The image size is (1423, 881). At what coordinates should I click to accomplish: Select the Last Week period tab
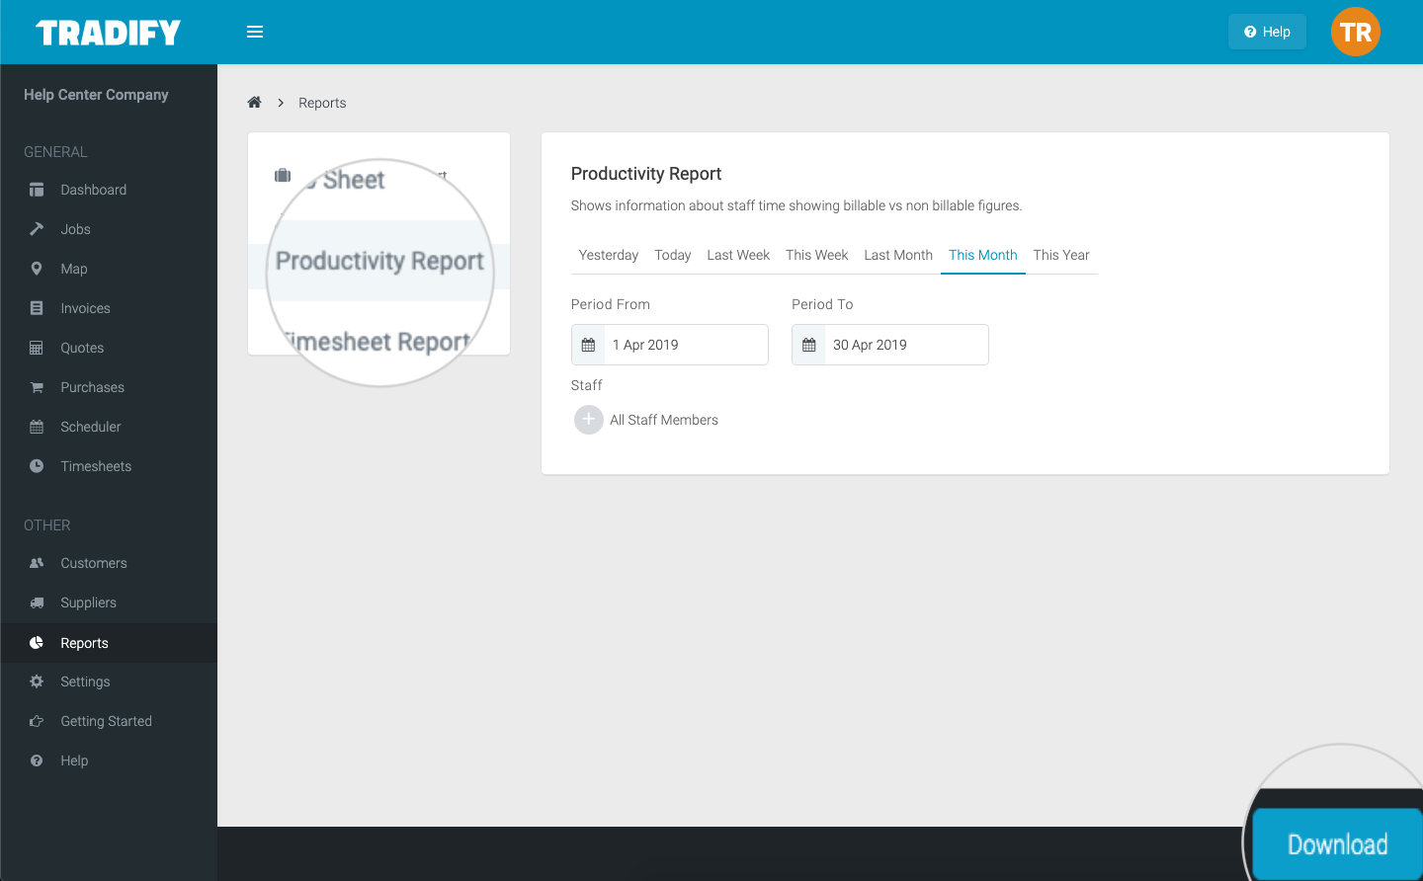(x=738, y=255)
